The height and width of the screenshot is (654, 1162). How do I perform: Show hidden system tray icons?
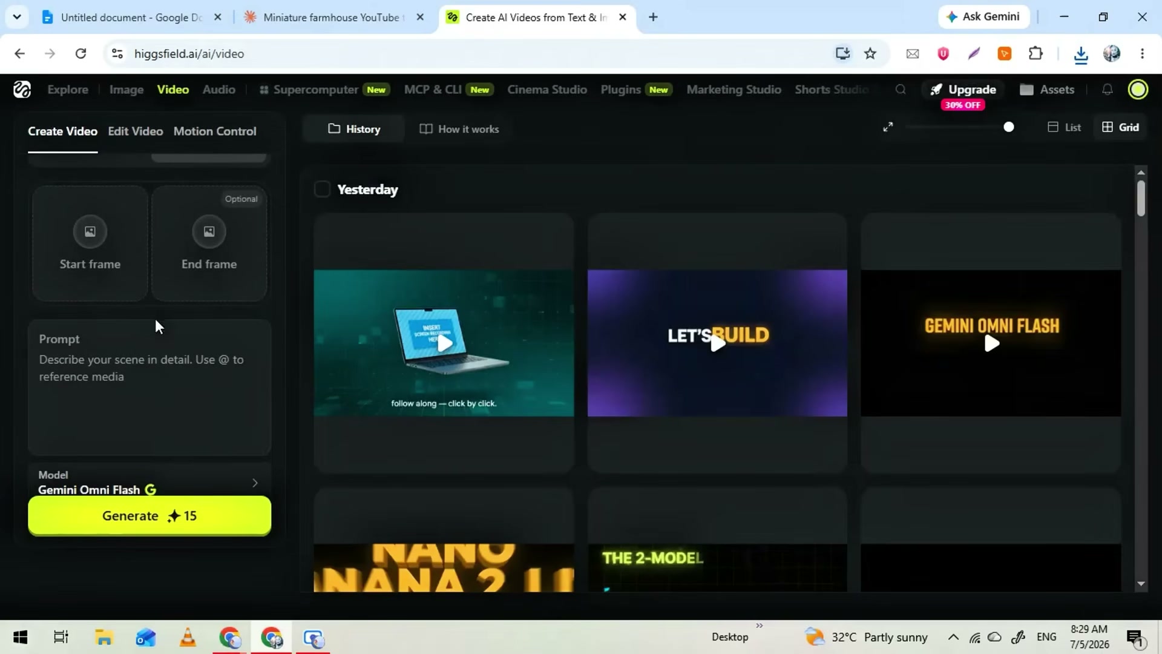(953, 637)
